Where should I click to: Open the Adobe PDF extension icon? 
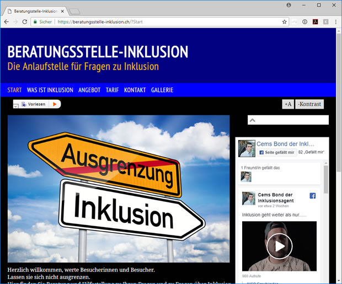coord(315,22)
